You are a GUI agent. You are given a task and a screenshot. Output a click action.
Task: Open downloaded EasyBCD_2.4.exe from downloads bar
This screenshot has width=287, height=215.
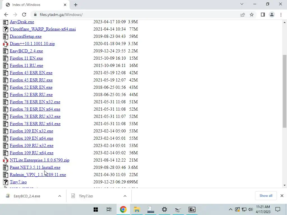(x=27, y=196)
